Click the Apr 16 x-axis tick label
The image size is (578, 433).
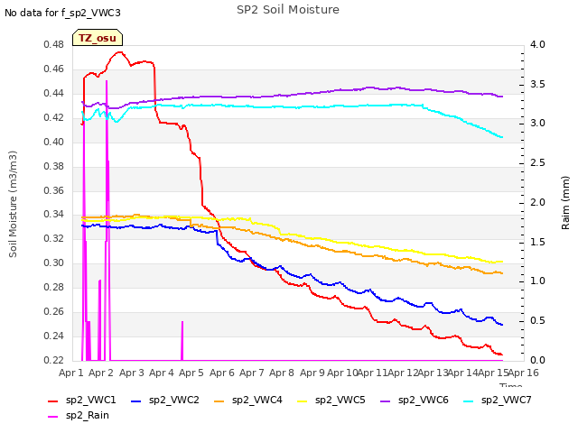coord(523,373)
